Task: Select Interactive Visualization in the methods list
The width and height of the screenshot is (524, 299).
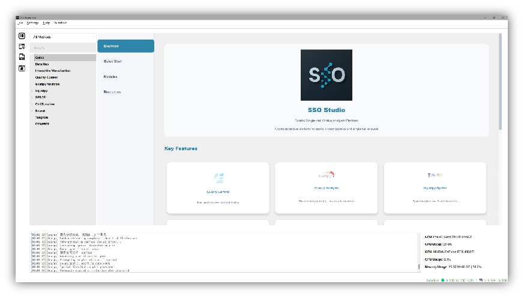Action: [x=53, y=71]
